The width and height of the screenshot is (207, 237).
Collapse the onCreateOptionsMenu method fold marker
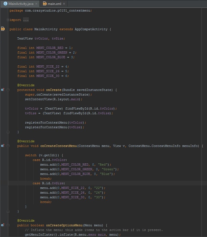8,225
